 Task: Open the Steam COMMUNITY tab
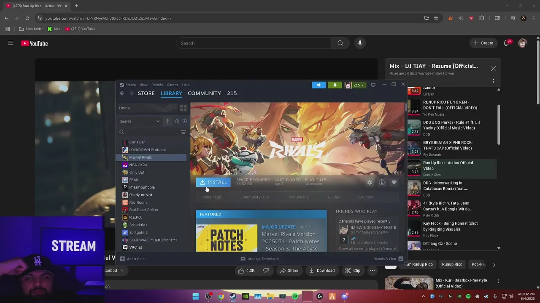pyautogui.click(x=204, y=93)
